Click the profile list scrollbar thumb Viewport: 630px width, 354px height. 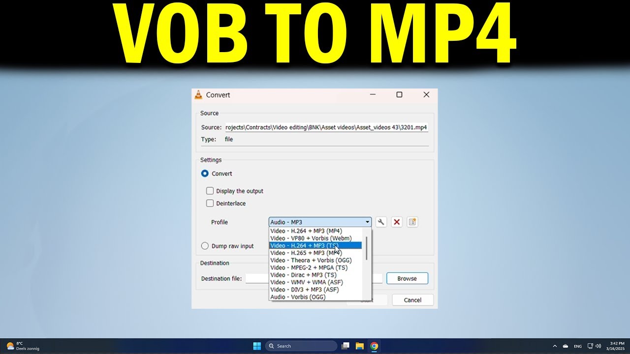pyautogui.click(x=367, y=248)
